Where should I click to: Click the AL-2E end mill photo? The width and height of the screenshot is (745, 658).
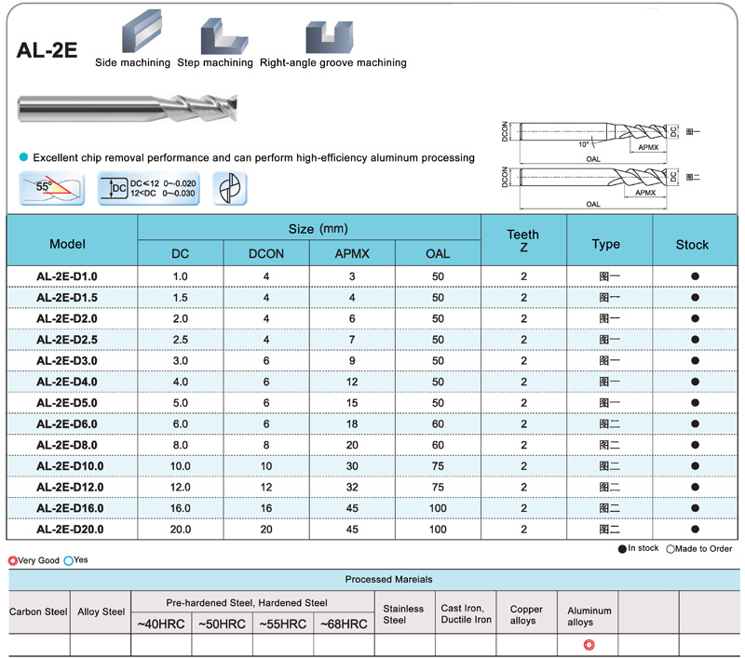128,108
